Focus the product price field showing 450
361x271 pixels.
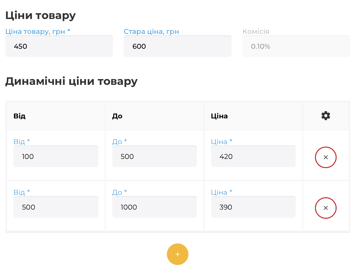click(59, 46)
